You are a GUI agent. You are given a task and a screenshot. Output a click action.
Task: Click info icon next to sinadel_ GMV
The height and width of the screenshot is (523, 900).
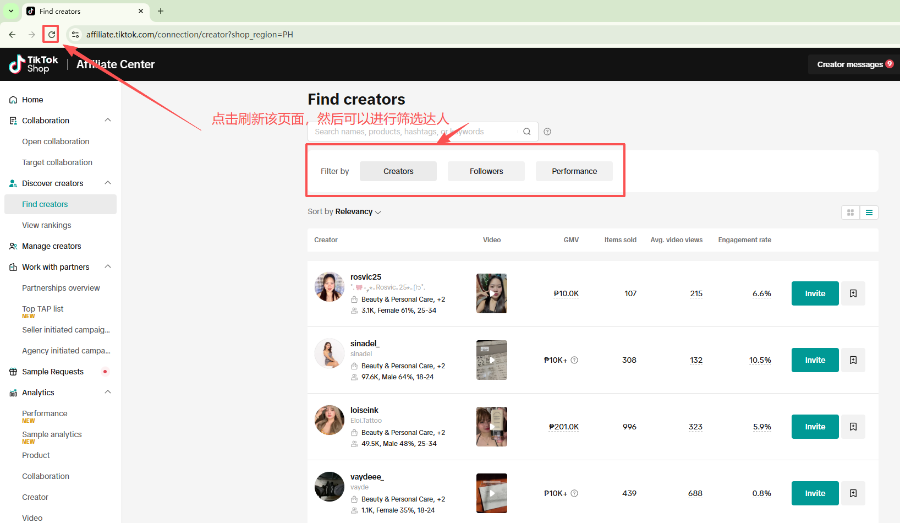pos(574,360)
